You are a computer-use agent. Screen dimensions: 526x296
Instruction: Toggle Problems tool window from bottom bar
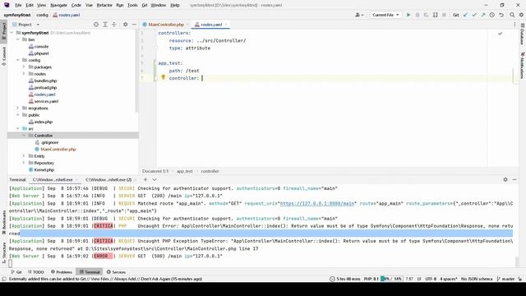(62, 272)
